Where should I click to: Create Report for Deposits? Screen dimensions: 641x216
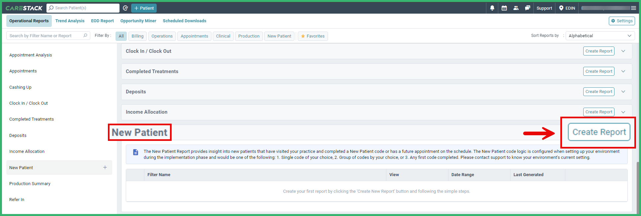pyautogui.click(x=599, y=92)
